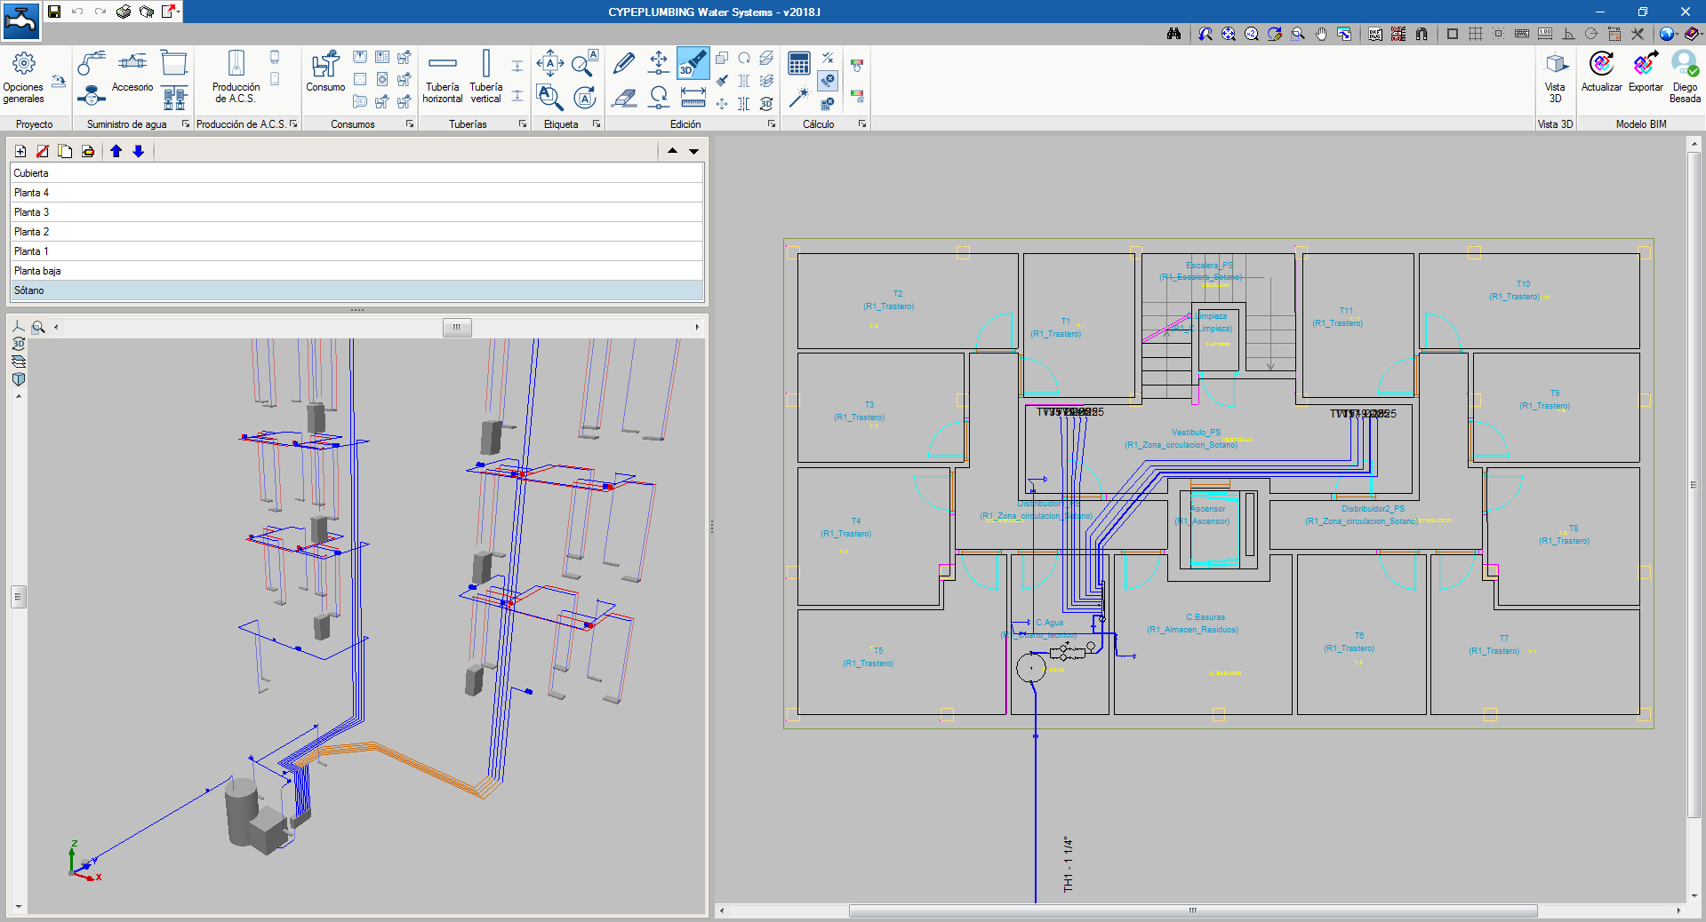This screenshot has height=922, width=1706.
Task: Click the zoom x2 tool
Action: tap(1252, 34)
